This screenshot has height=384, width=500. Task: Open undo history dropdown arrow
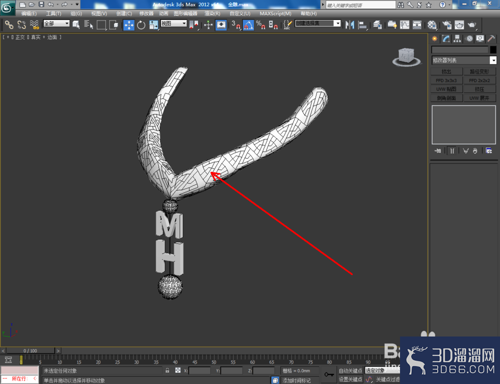(57, 4)
